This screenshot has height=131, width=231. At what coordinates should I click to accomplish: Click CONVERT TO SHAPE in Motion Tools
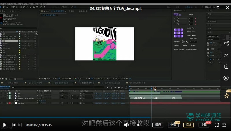(x=178, y=49)
